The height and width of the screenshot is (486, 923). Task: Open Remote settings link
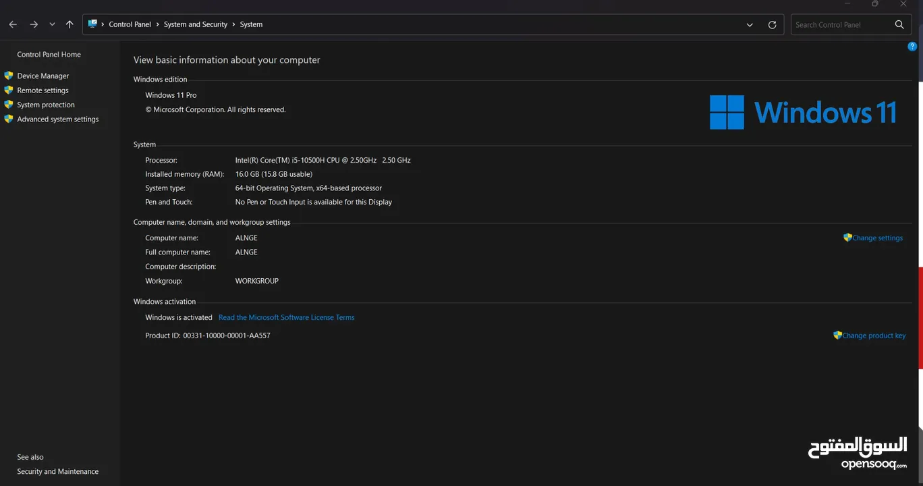coord(43,90)
